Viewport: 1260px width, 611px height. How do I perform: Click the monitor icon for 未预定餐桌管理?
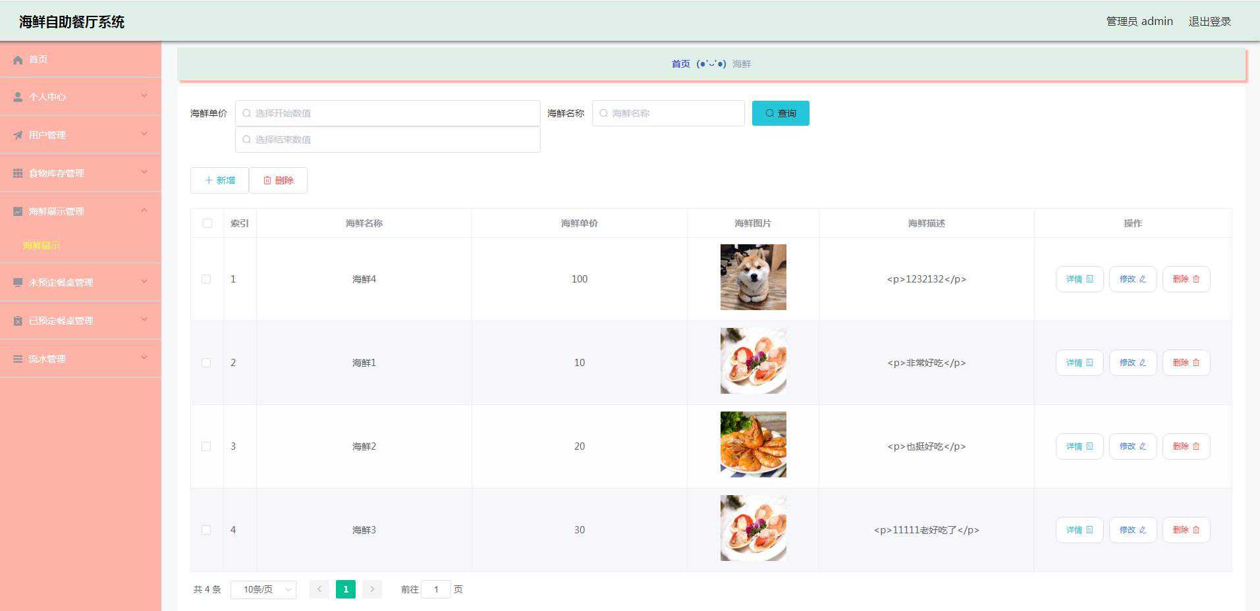click(x=18, y=282)
